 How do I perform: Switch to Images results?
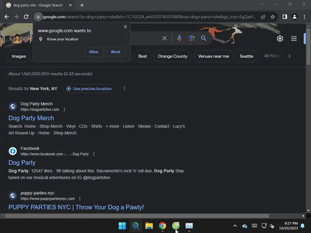click(x=19, y=56)
